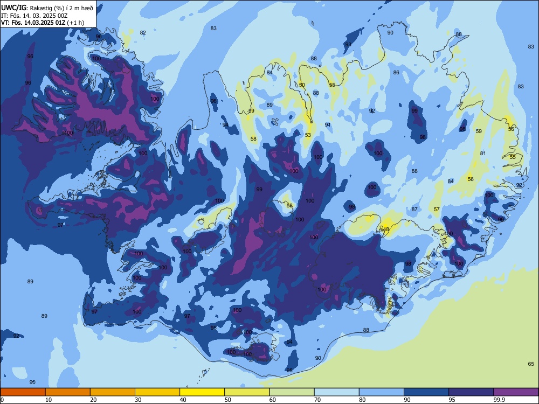This screenshot has width=539, height=404.
Task: Click the humidity value '82' on the map
Action: (x=143, y=33)
